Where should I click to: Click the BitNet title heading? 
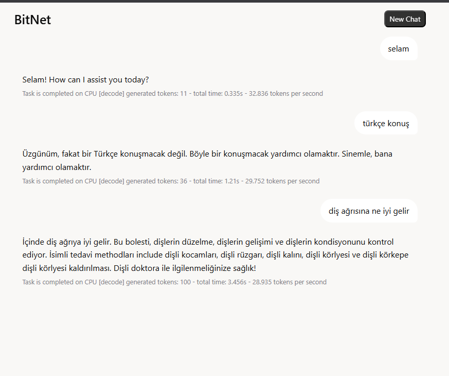tap(32, 20)
